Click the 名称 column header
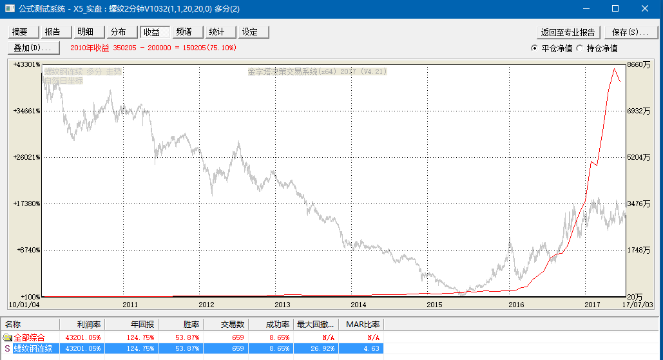 point(30,325)
